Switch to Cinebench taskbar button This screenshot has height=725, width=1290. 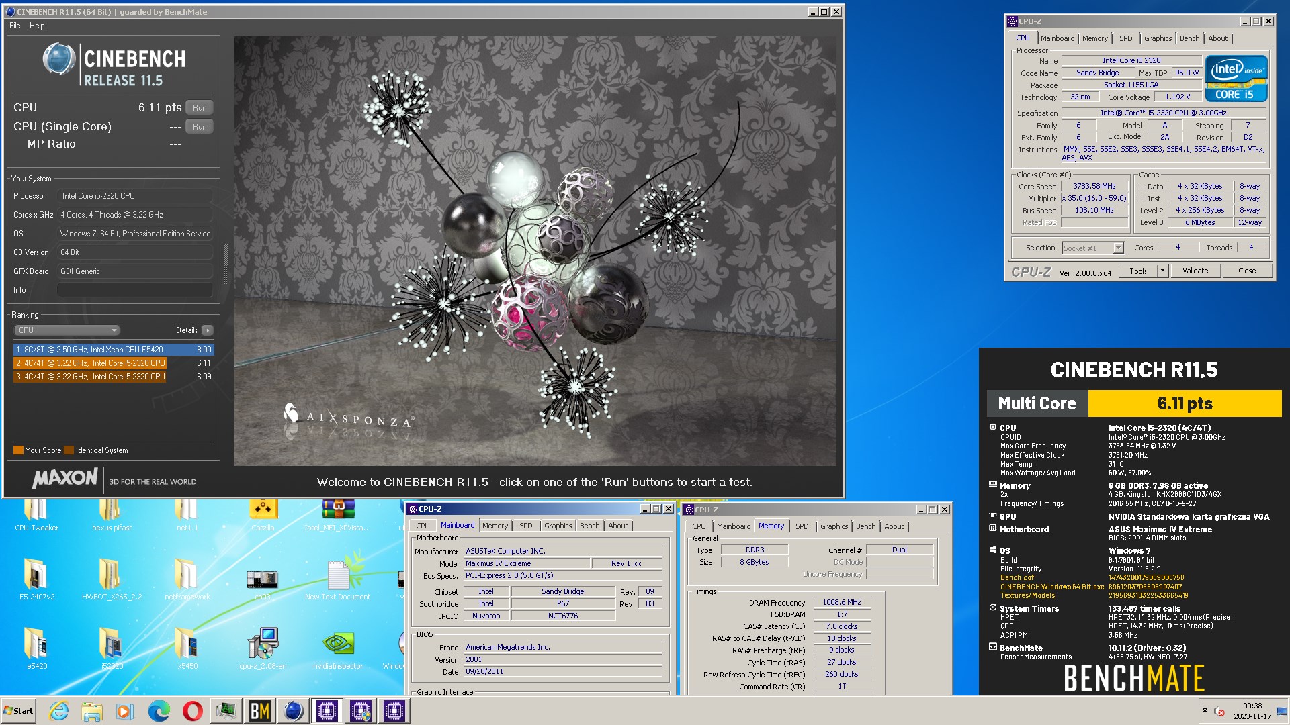(x=294, y=711)
